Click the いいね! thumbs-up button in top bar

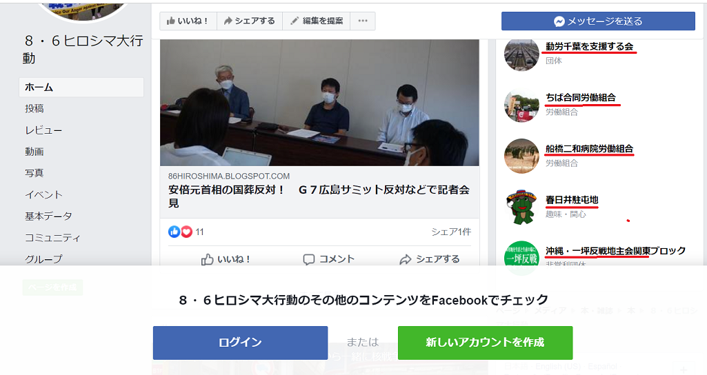coord(188,21)
